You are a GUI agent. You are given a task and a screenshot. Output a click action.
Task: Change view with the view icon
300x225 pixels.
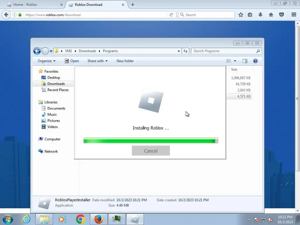(x=229, y=61)
